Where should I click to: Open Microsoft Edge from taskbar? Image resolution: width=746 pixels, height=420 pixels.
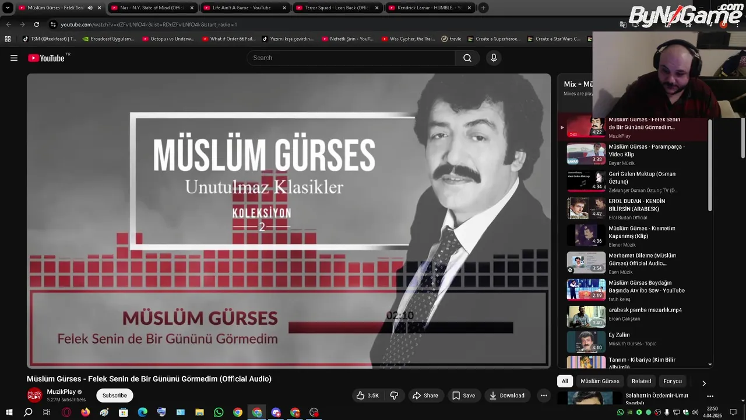pyautogui.click(x=142, y=412)
